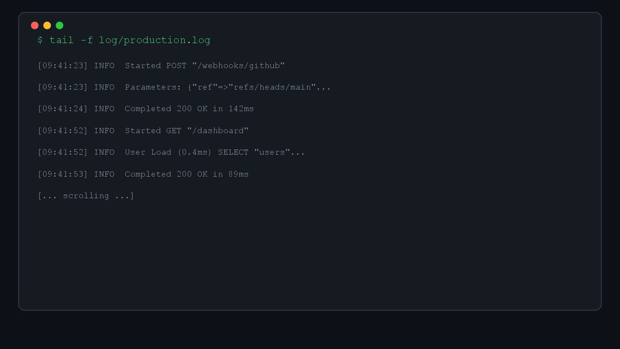Image resolution: width=620 pixels, height=349 pixels.
Task: Select the "users" table name
Action: coord(272,153)
